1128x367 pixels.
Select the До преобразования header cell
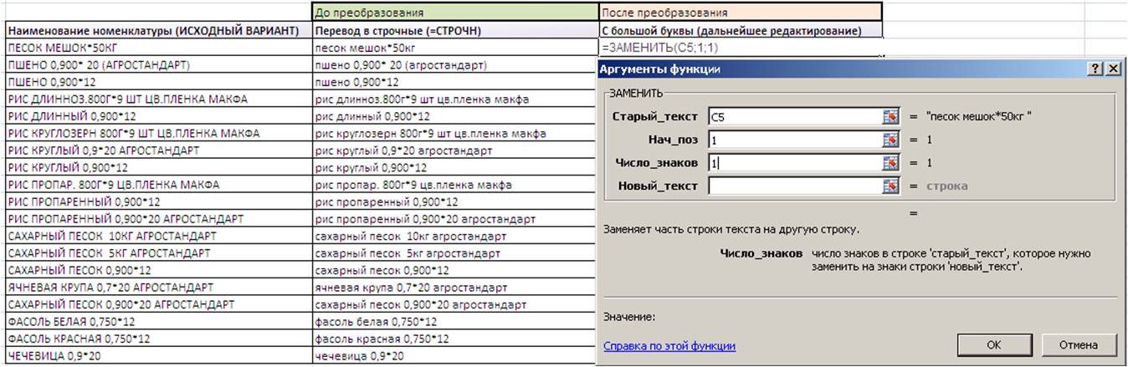click(454, 13)
